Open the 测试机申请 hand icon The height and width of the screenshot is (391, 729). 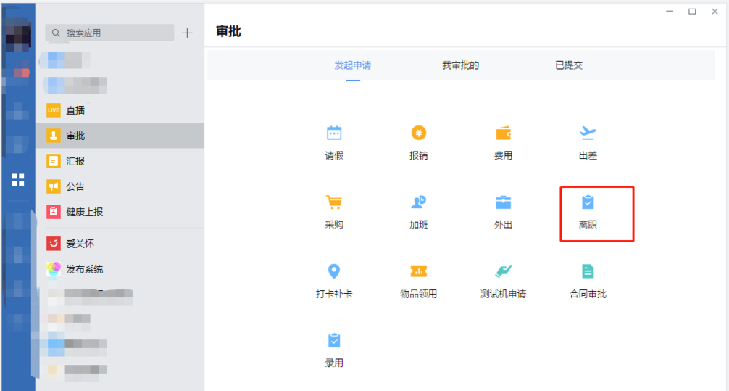coord(503,271)
